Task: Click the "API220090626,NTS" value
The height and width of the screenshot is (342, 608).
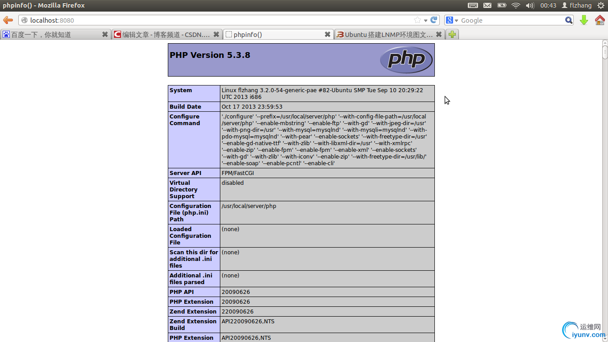Action: tap(248, 322)
